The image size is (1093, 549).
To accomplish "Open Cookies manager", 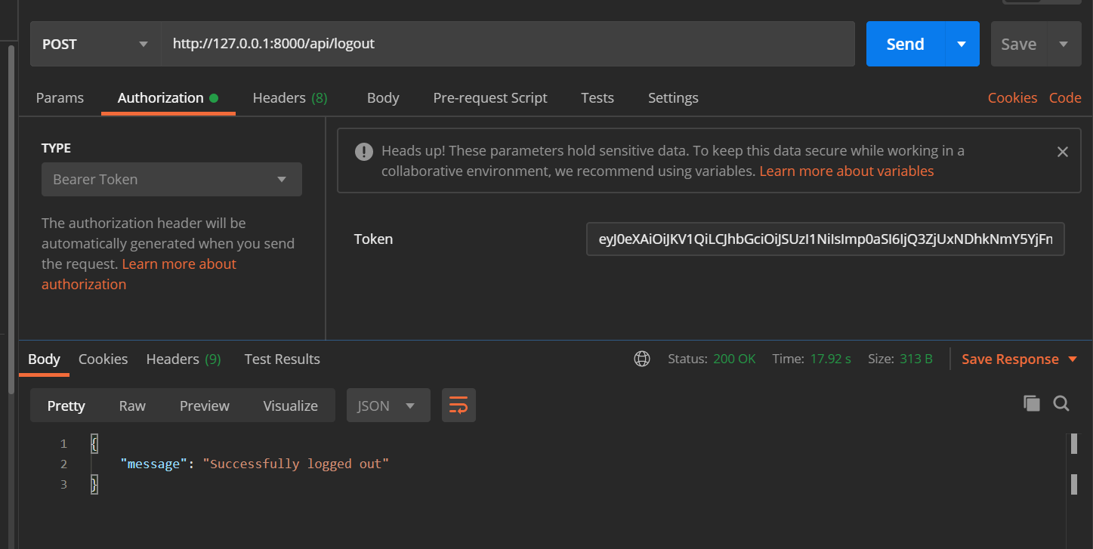I will point(1012,97).
